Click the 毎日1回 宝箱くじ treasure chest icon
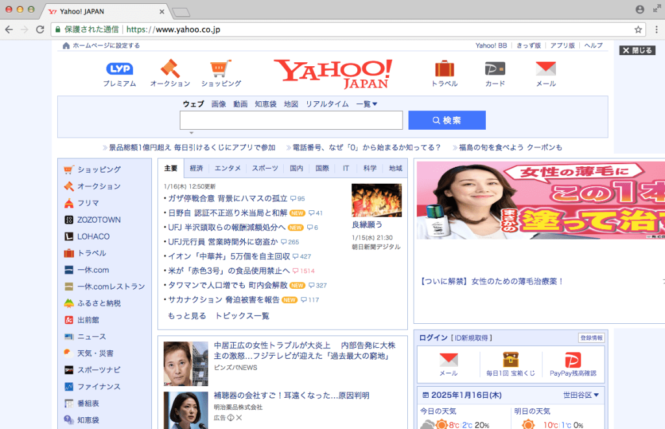 tap(510, 360)
